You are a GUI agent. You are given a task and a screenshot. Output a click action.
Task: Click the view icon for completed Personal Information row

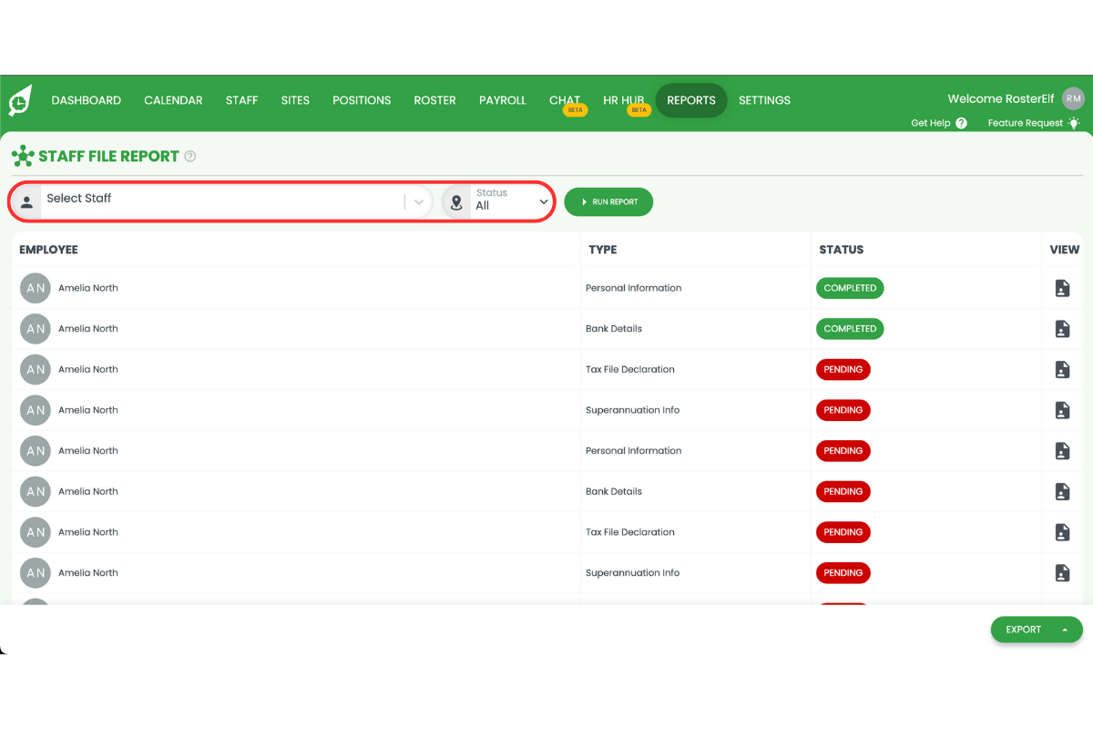1062,288
